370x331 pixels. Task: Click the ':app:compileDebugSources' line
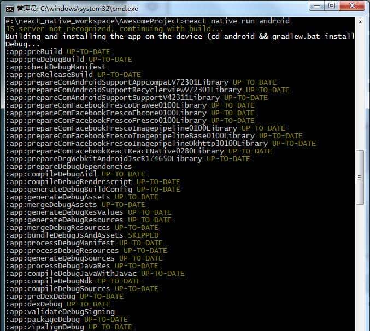(82, 289)
